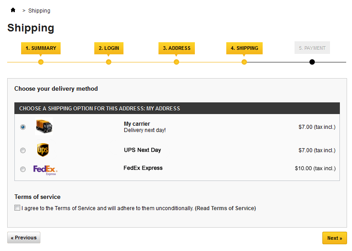Tick the agree to Terms of Service checkbox
This screenshot has height=251, width=352.
18,208
